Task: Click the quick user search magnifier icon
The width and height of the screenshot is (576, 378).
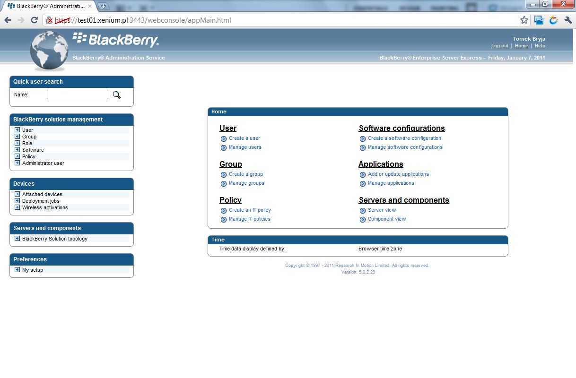Action: (x=117, y=95)
